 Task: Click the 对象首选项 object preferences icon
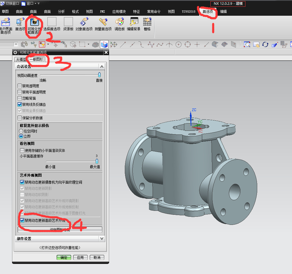click(84, 22)
